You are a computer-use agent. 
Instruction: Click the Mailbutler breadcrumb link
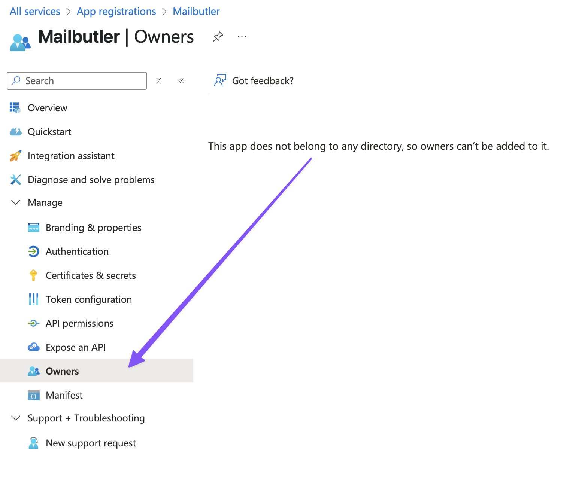196,12
